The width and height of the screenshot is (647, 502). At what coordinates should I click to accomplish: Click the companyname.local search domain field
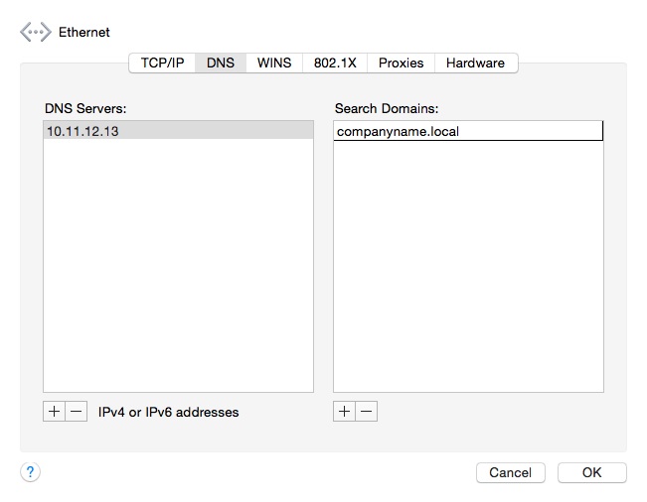coord(468,131)
